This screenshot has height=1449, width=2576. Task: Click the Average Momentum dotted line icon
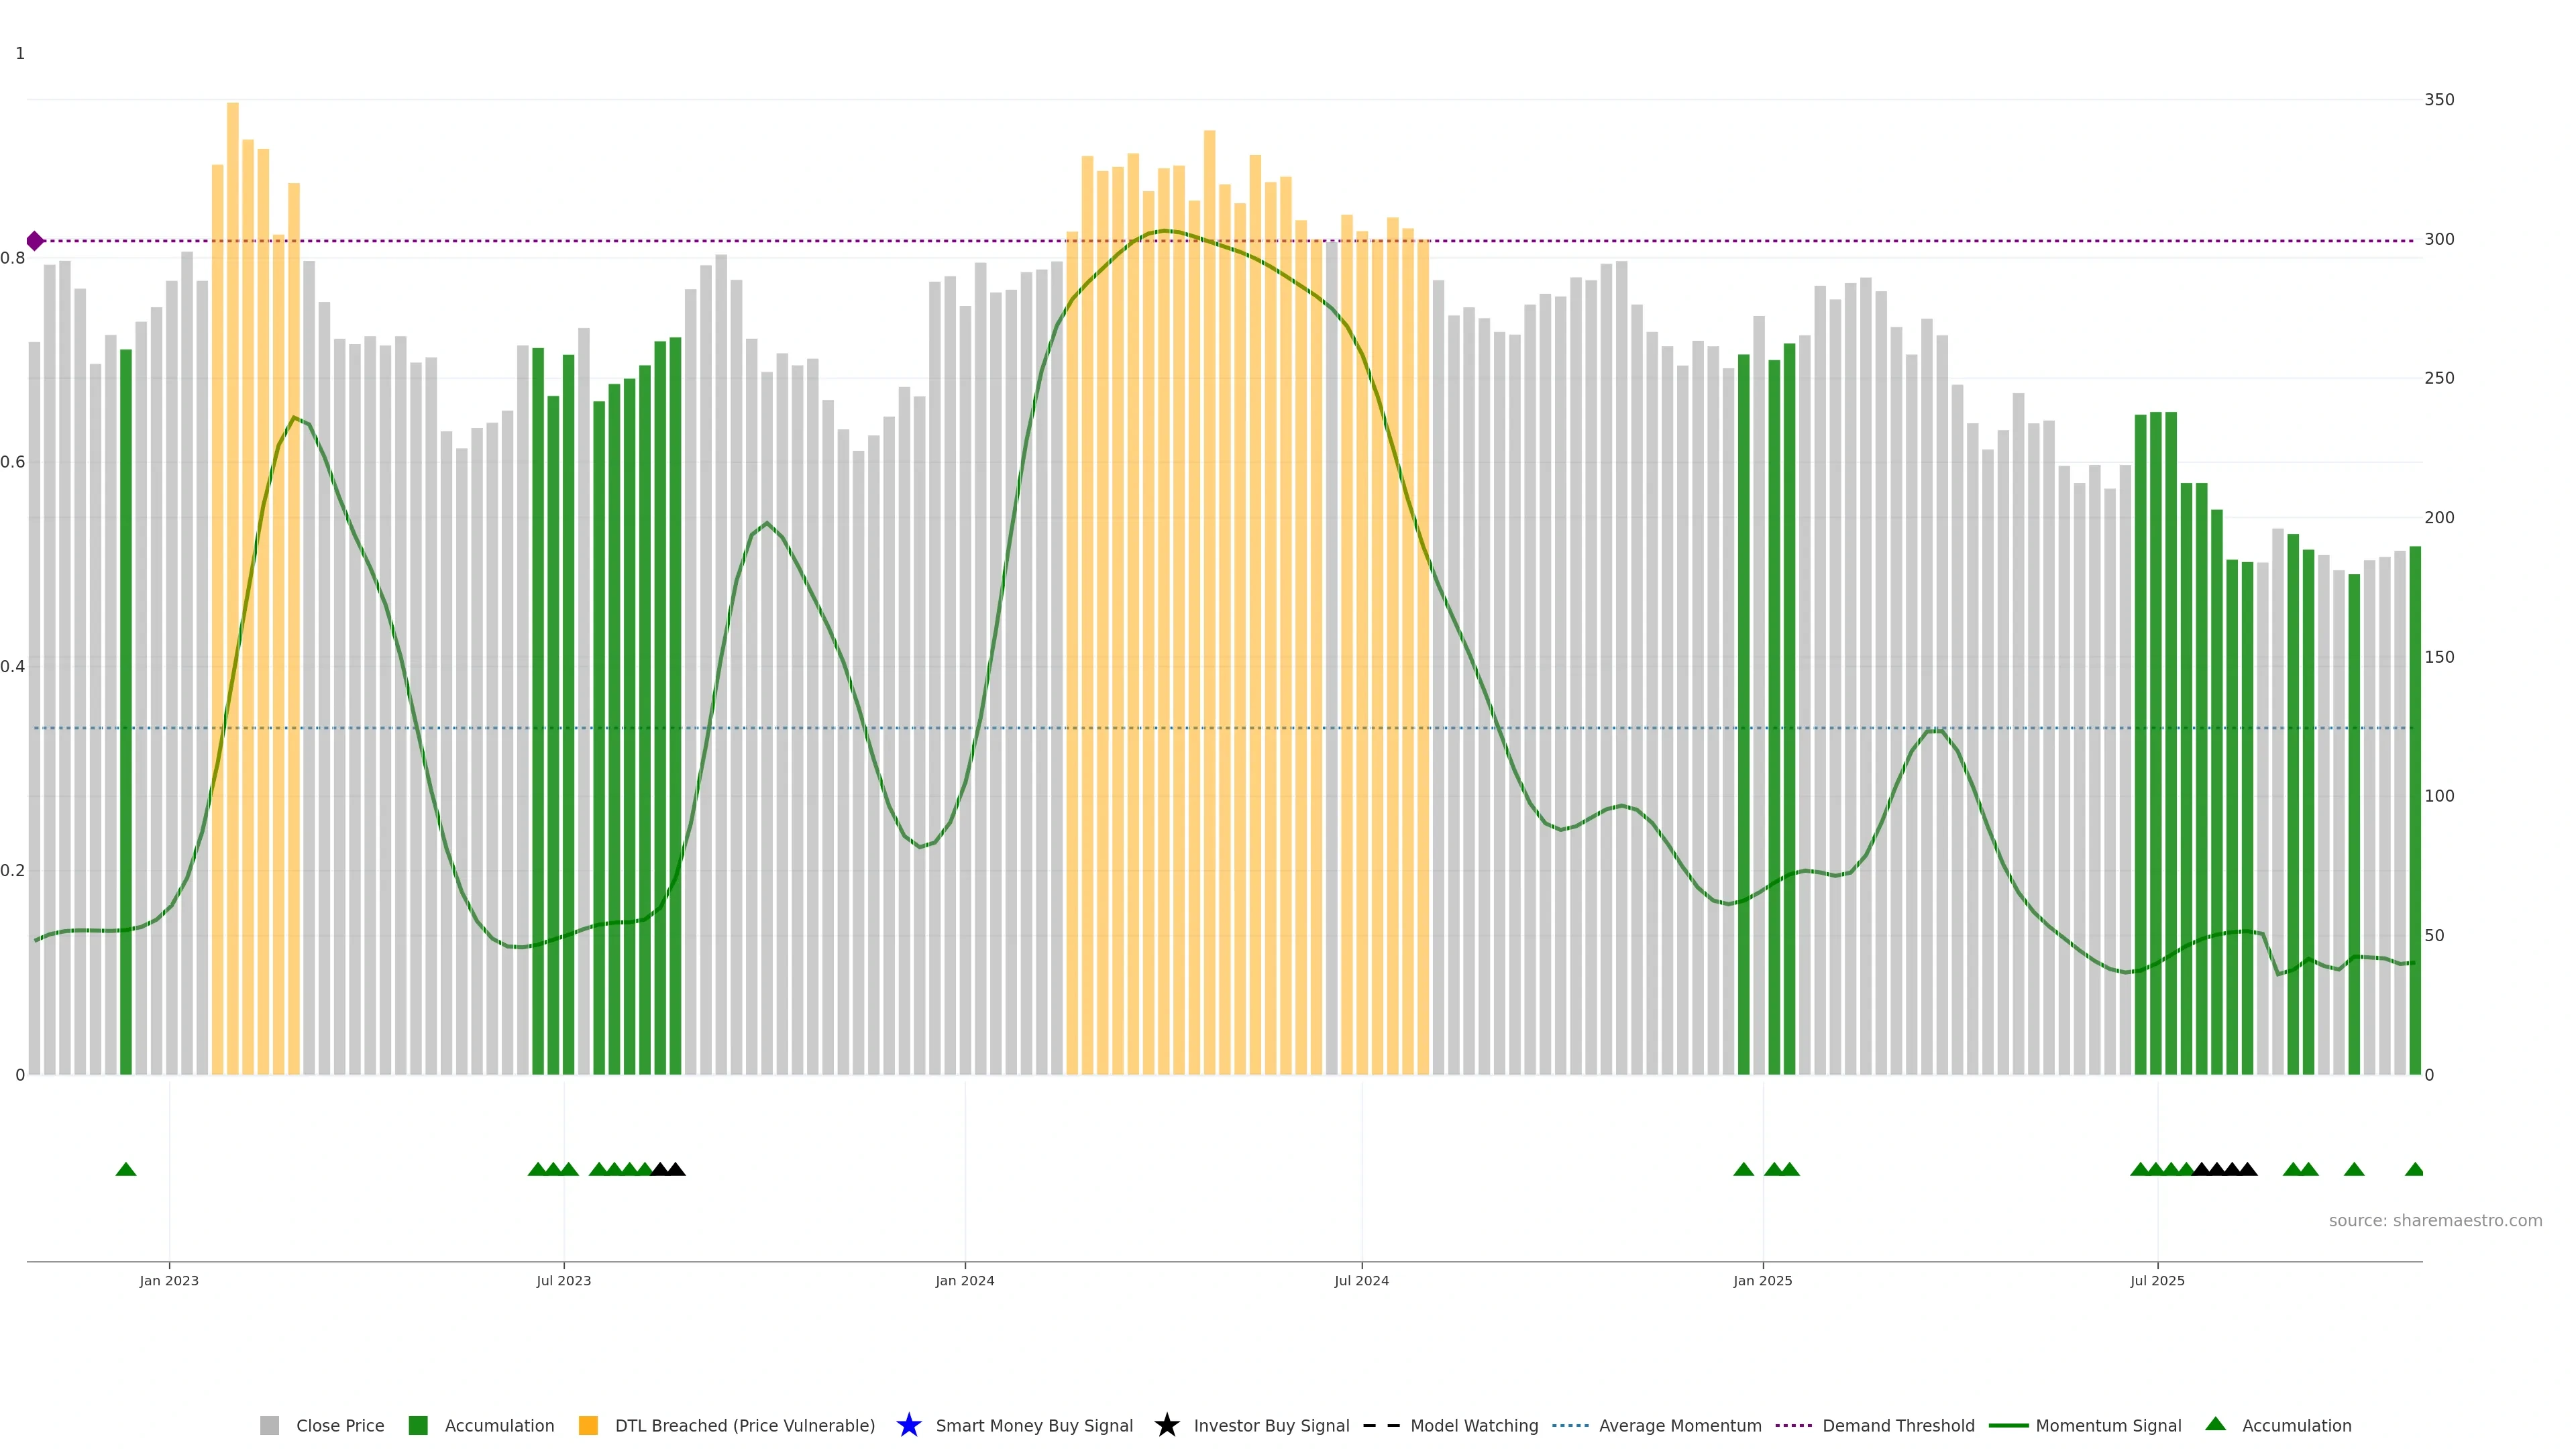1570,1425
